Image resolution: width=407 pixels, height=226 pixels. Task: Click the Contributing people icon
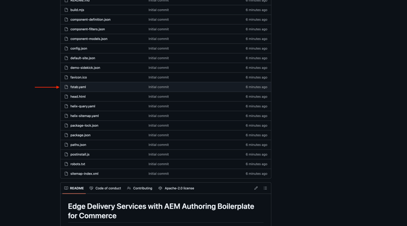point(129,188)
